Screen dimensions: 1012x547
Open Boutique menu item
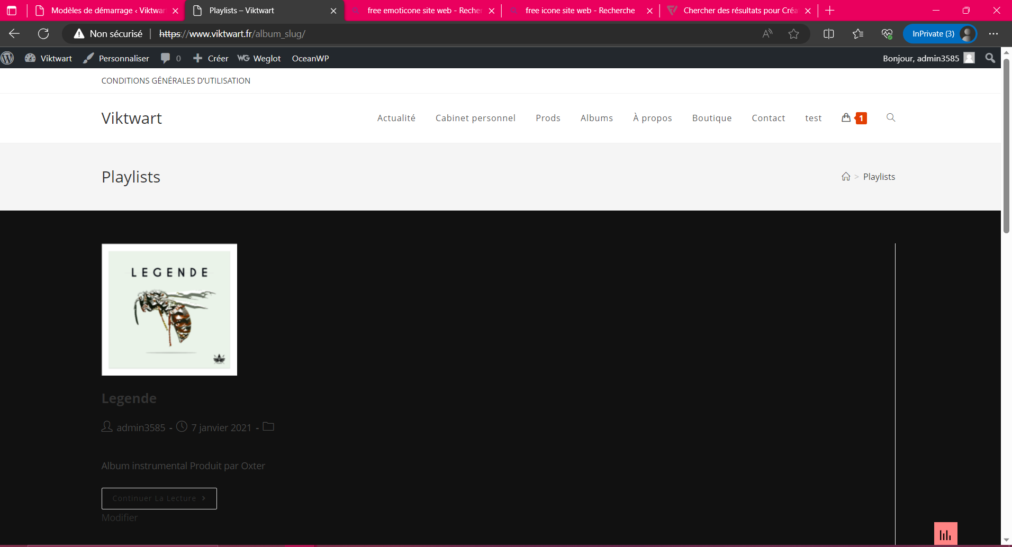pos(712,118)
